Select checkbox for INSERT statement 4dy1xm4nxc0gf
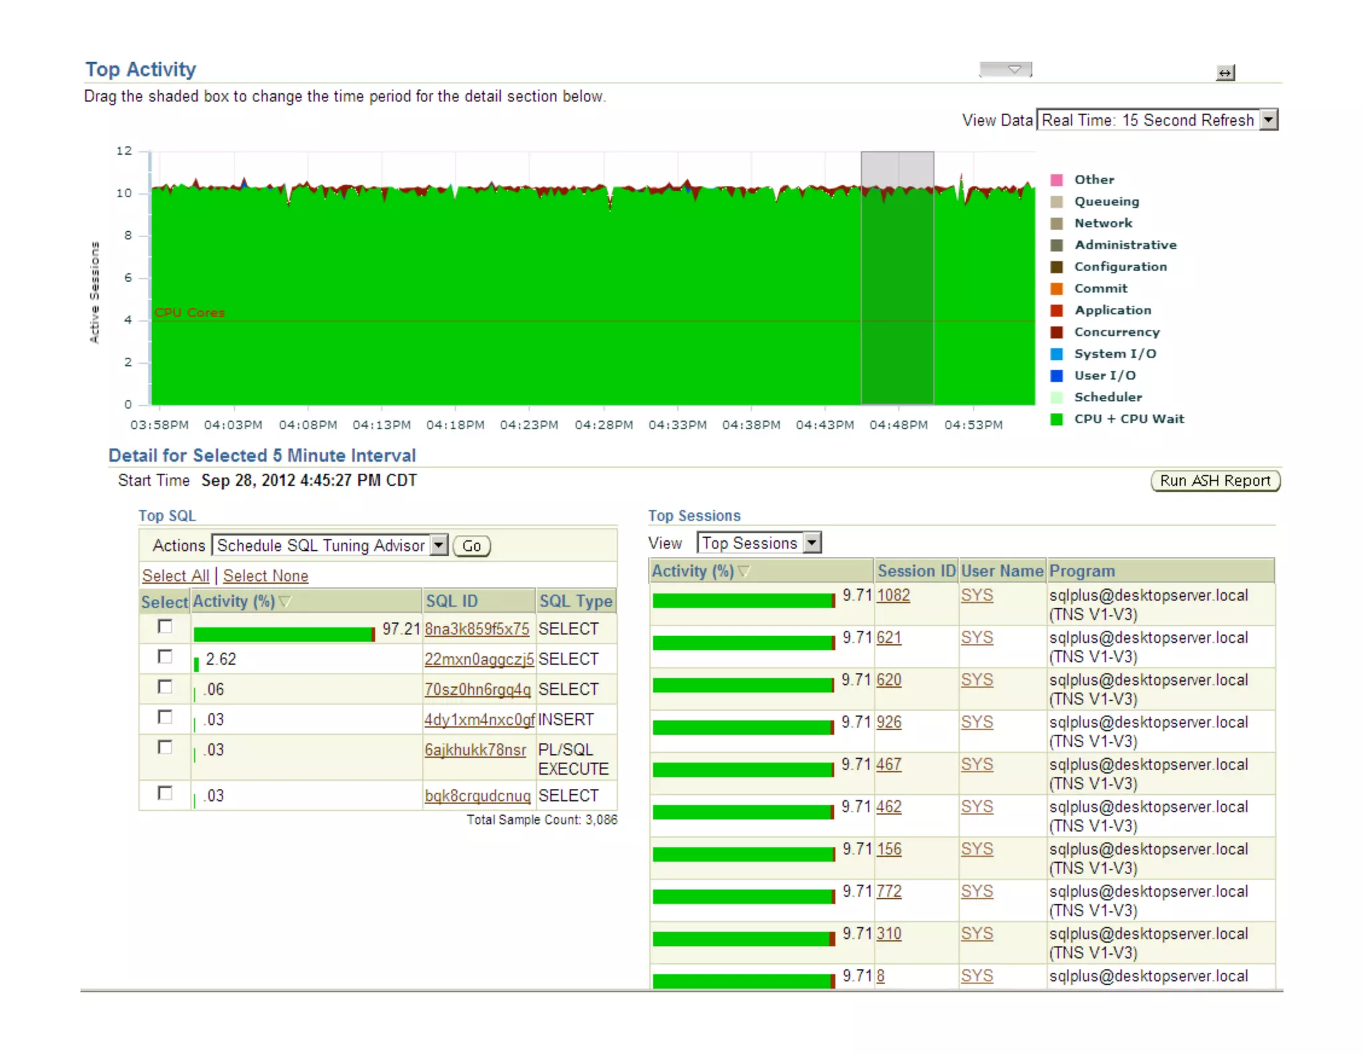 coord(165,717)
